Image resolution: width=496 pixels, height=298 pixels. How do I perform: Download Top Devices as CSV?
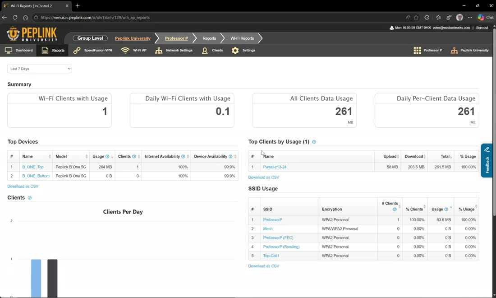[23, 186]
